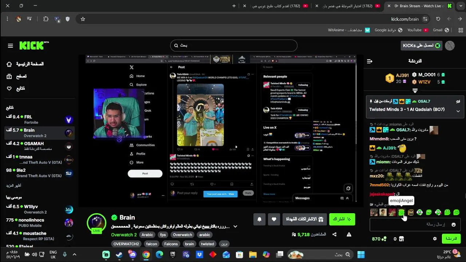Click 'اظهر المزيد' to show more followed channels
This screenshot has height=262, width=466.
[13, 186]
